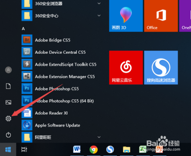
Task: Expand the 360安全浏览器 folder chevron
Action: 99,3
